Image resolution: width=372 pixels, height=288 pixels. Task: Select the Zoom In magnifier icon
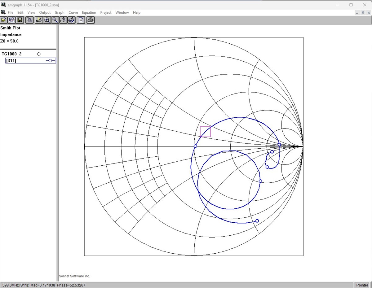pyautogui.click(x=47, y=20)
